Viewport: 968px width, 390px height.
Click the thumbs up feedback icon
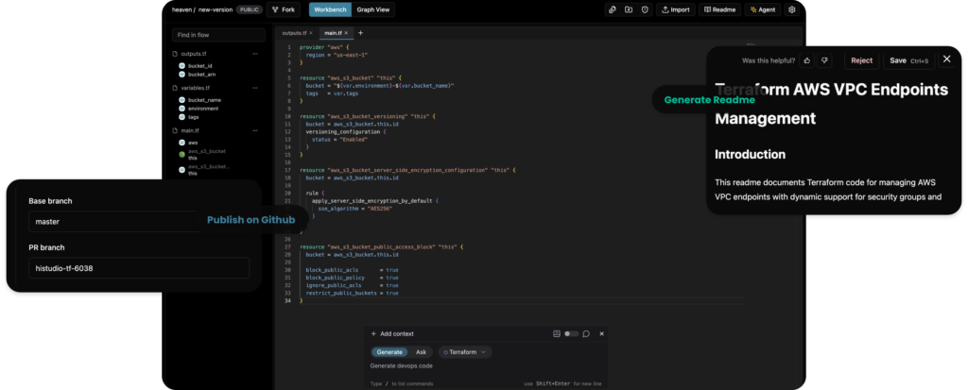click(x=807, y=60)
